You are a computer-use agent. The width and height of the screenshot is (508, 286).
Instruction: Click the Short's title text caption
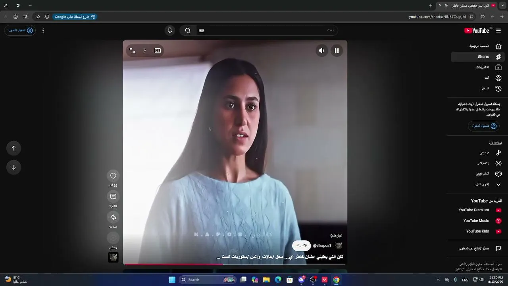pyautogui.click(x=280, y=257)
